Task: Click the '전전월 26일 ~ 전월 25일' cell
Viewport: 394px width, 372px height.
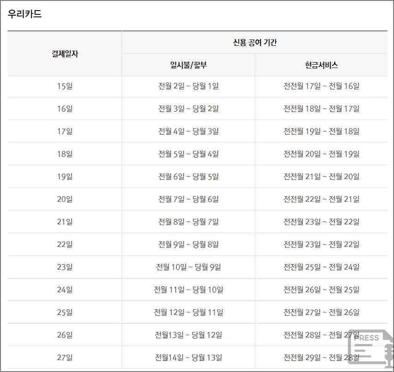Action: coord(322,289)
